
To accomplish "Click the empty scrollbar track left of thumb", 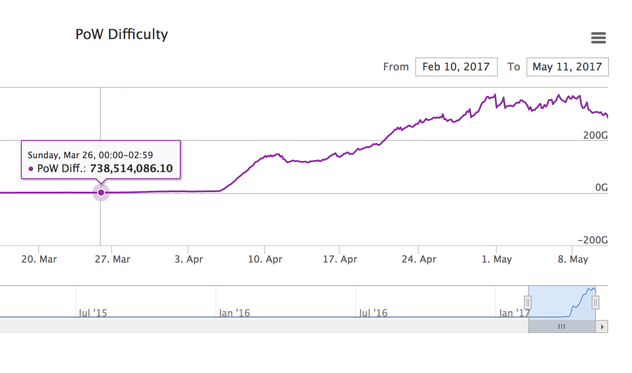I will pos(261,326).
